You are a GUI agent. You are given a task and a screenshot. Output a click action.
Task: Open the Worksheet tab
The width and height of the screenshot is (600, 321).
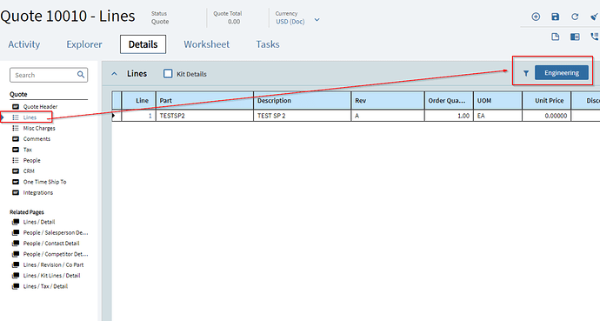(x=207, y=44)
